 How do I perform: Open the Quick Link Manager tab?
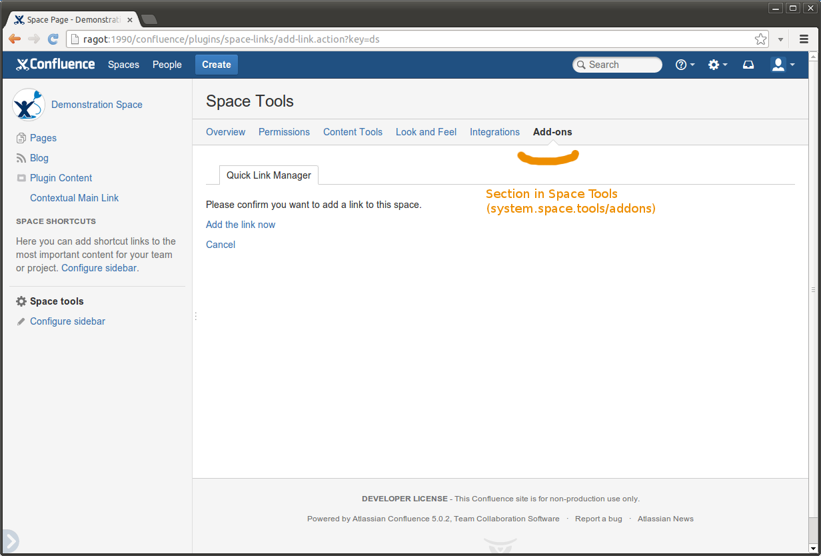[x=269, y=175]
